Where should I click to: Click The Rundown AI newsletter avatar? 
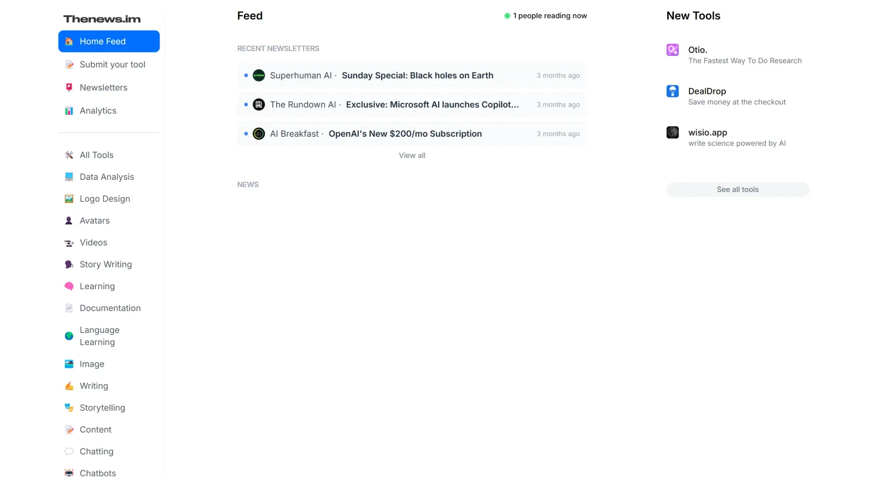pos(259,104)
